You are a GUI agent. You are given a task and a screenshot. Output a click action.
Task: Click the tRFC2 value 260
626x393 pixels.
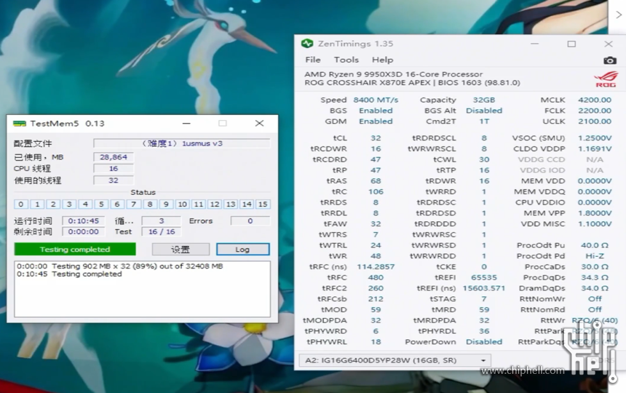(376, 288)
